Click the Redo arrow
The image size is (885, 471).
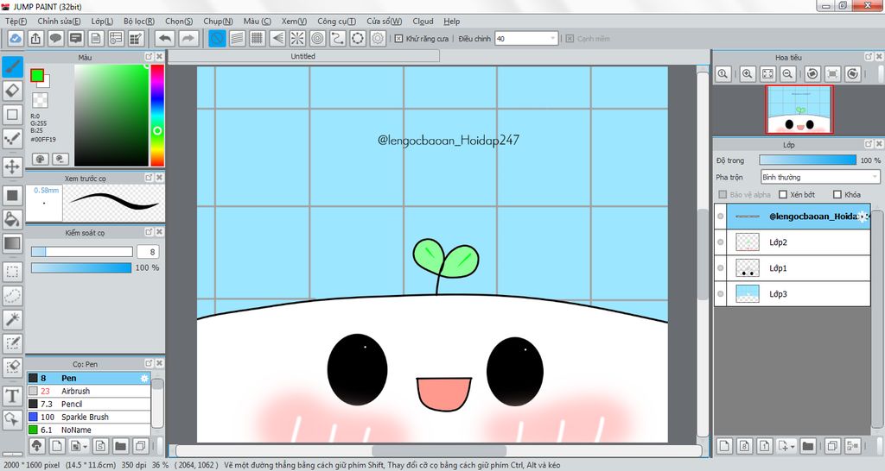click(188, 38)
